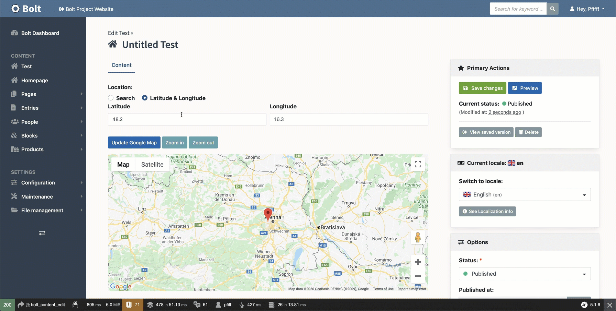This screenshot has height=311, width=616.
Task: Click the Blocks icon in sidebar
Action: pyautogui.click(x=14, y=135)
